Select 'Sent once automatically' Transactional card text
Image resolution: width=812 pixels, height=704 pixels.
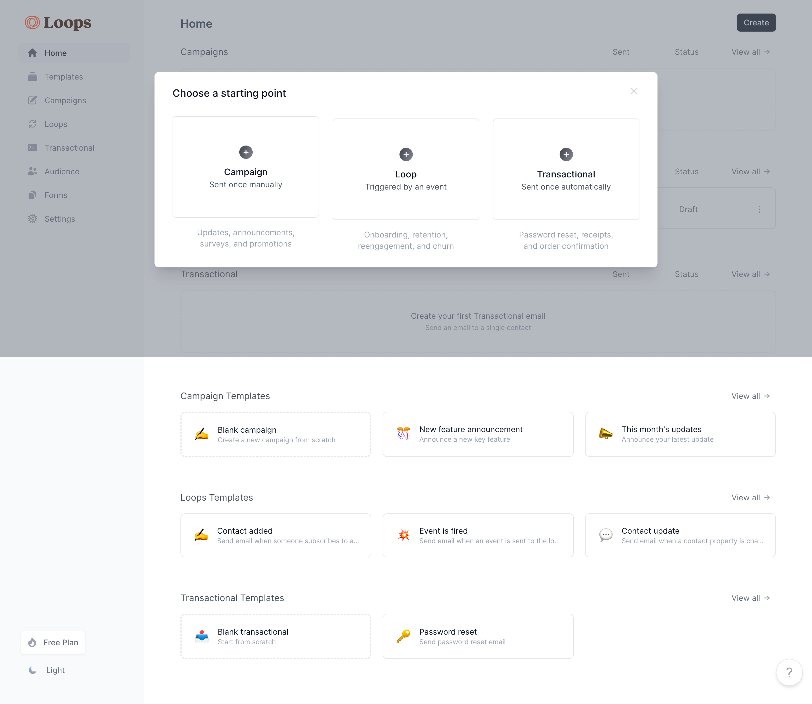(566, 187)
